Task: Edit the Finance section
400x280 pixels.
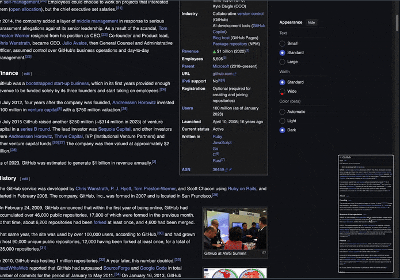Action: 28,74
